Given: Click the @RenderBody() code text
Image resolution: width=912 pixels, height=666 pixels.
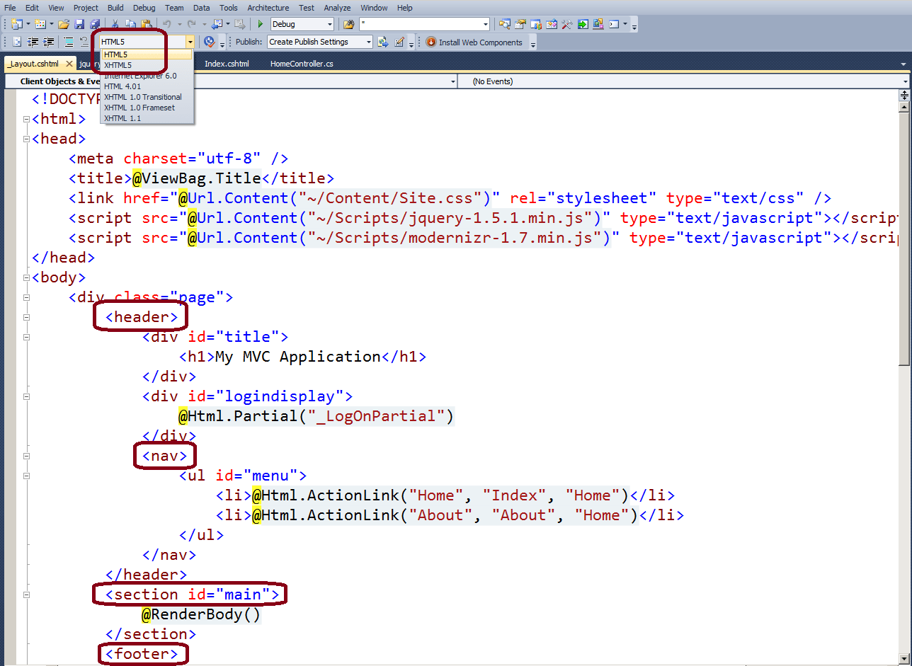Looking at the screenshot, I should click(201, 614).
